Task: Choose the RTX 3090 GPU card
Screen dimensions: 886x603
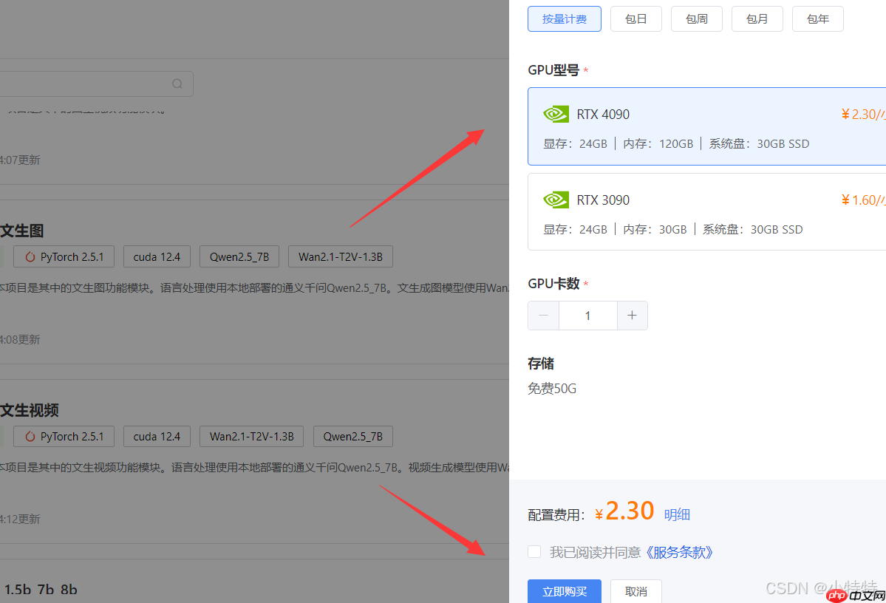Action: (707, 211)
